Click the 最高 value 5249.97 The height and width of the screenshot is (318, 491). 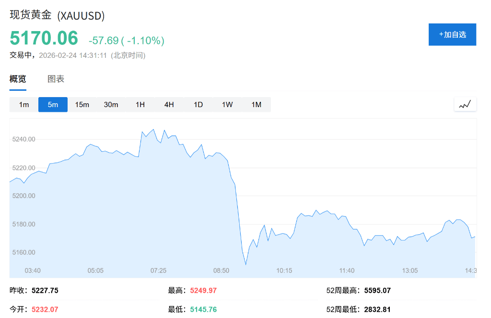(x=202, y=290)
